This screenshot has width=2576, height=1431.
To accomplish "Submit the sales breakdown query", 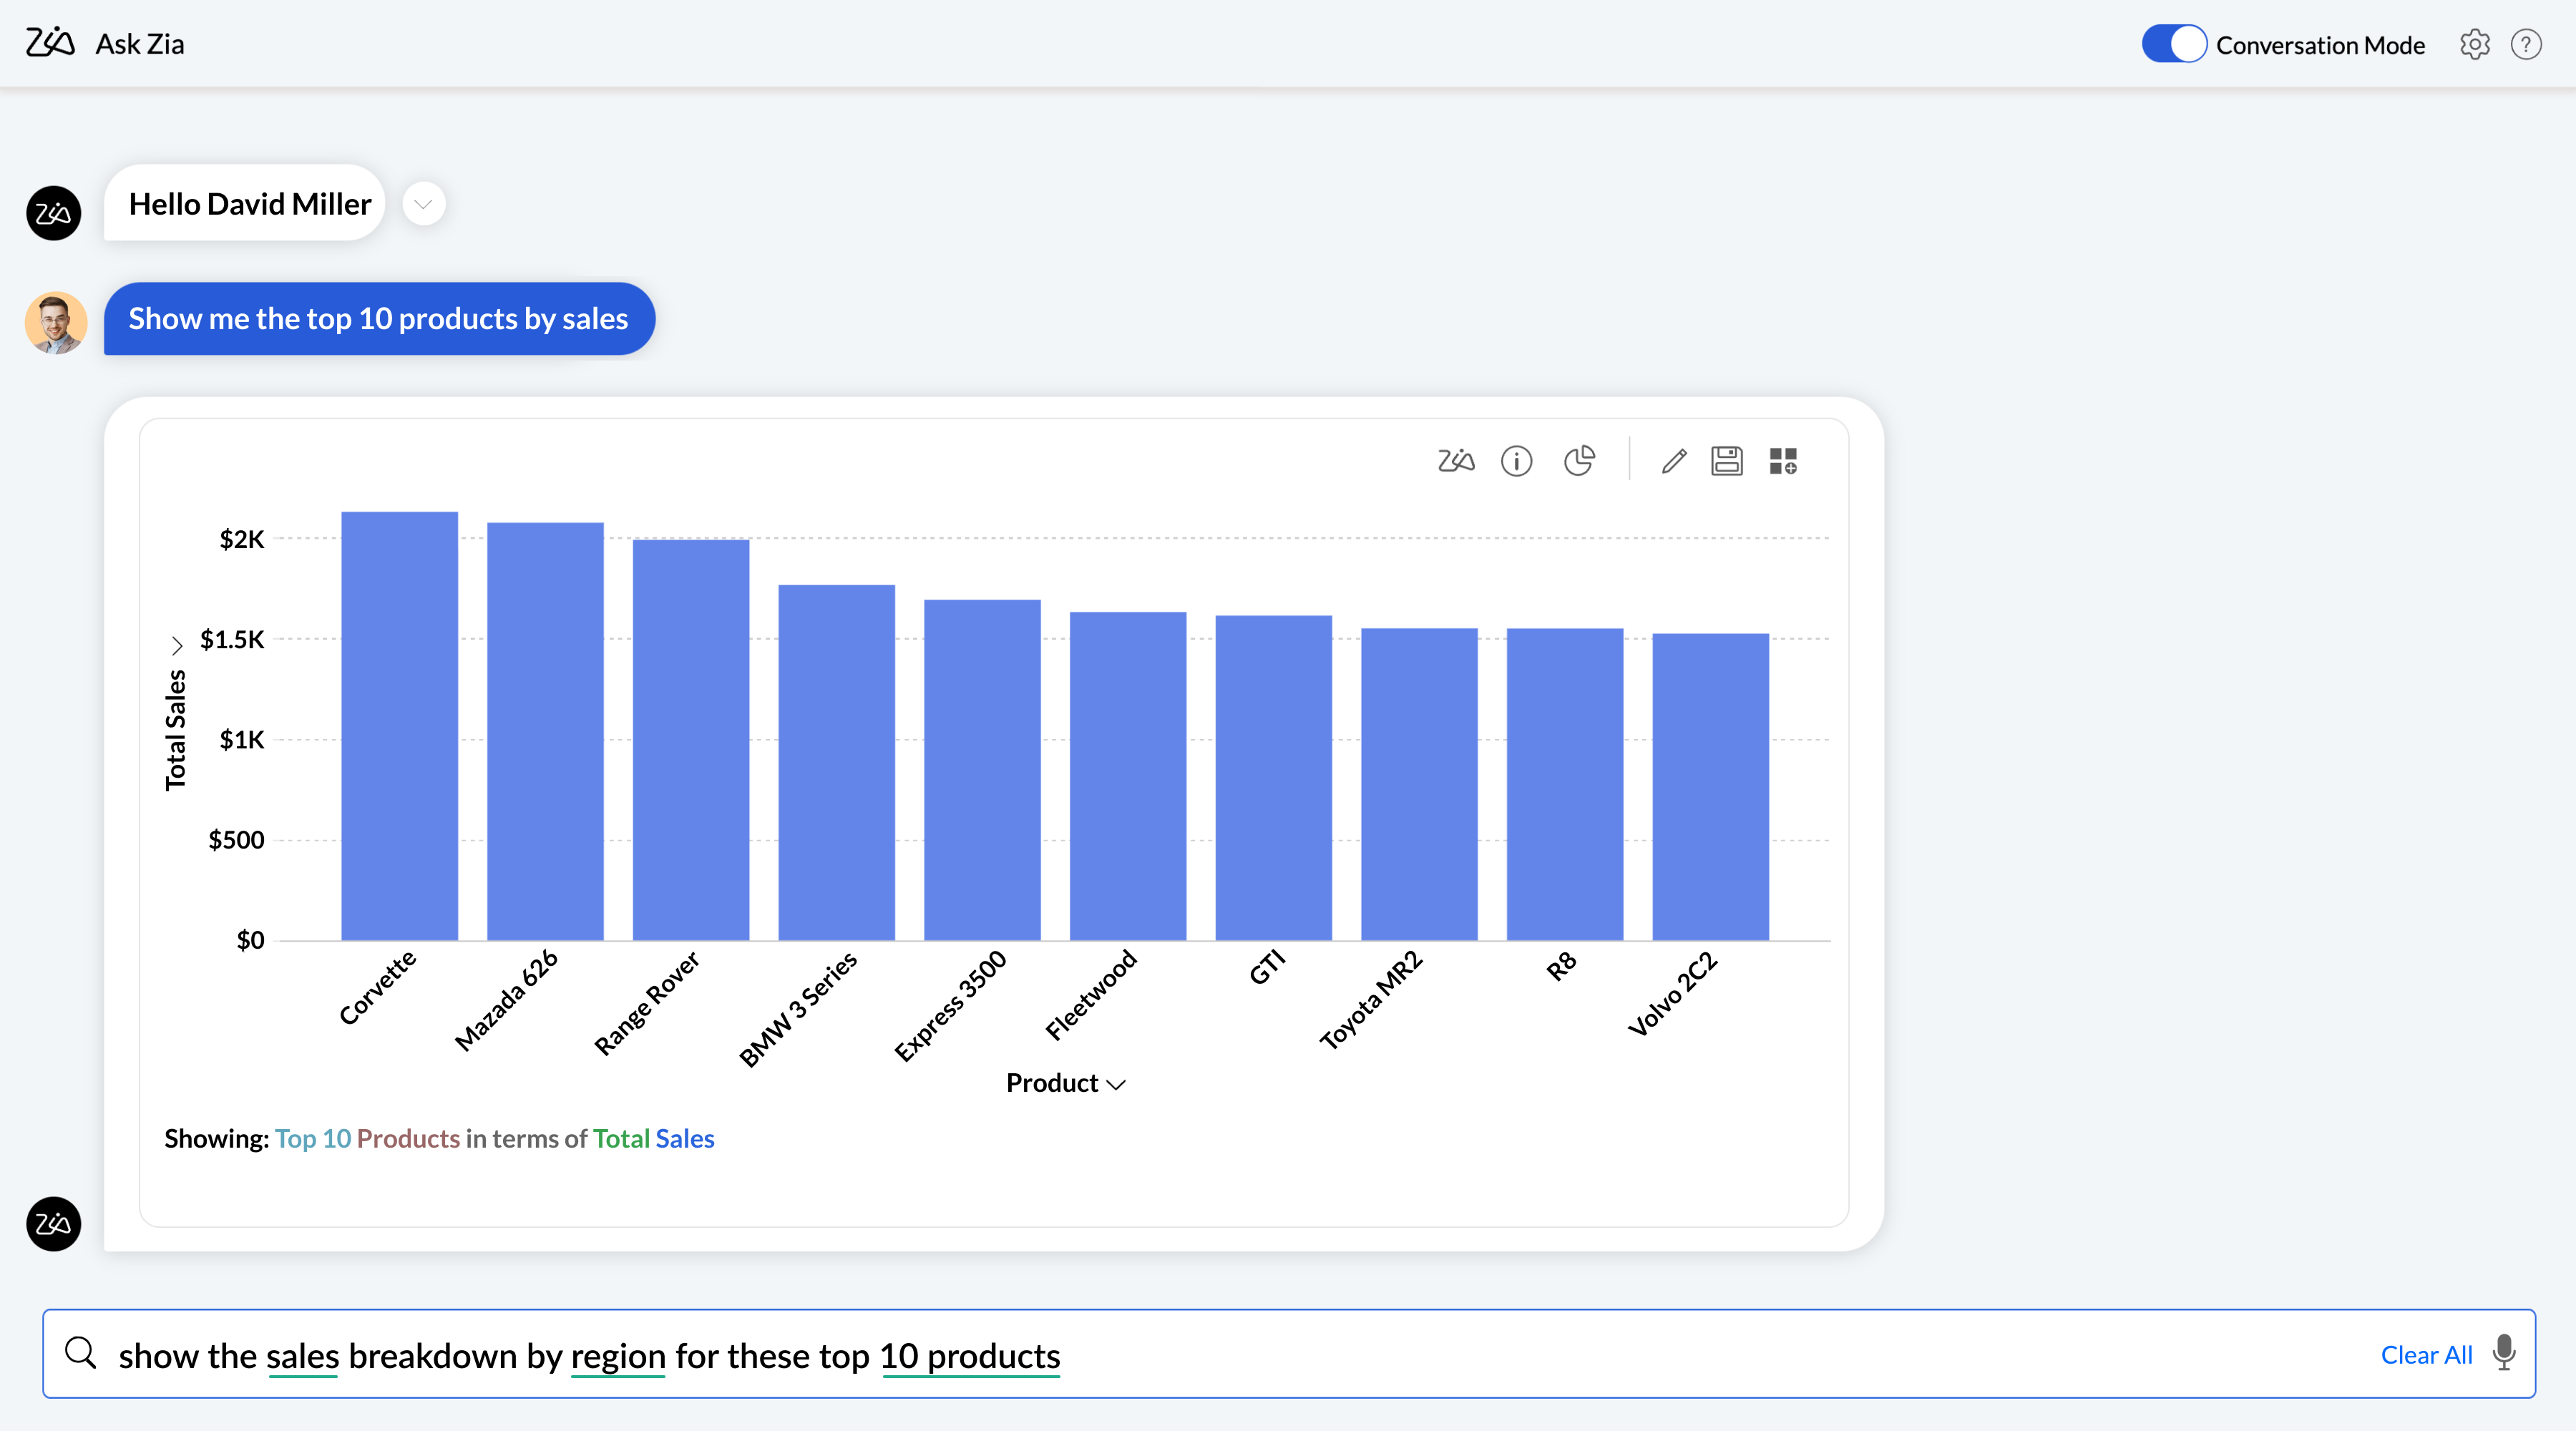I will pyautogui.click(x=81, y=1354).
